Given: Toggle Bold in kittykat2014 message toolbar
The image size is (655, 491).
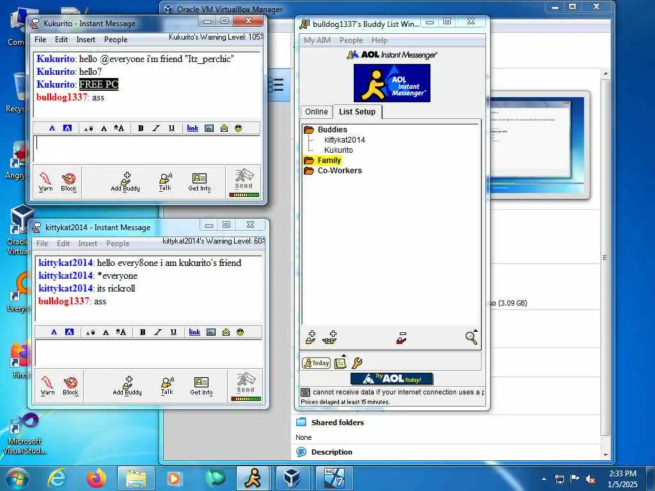Looking at the screenshot, I should (143, 332).
